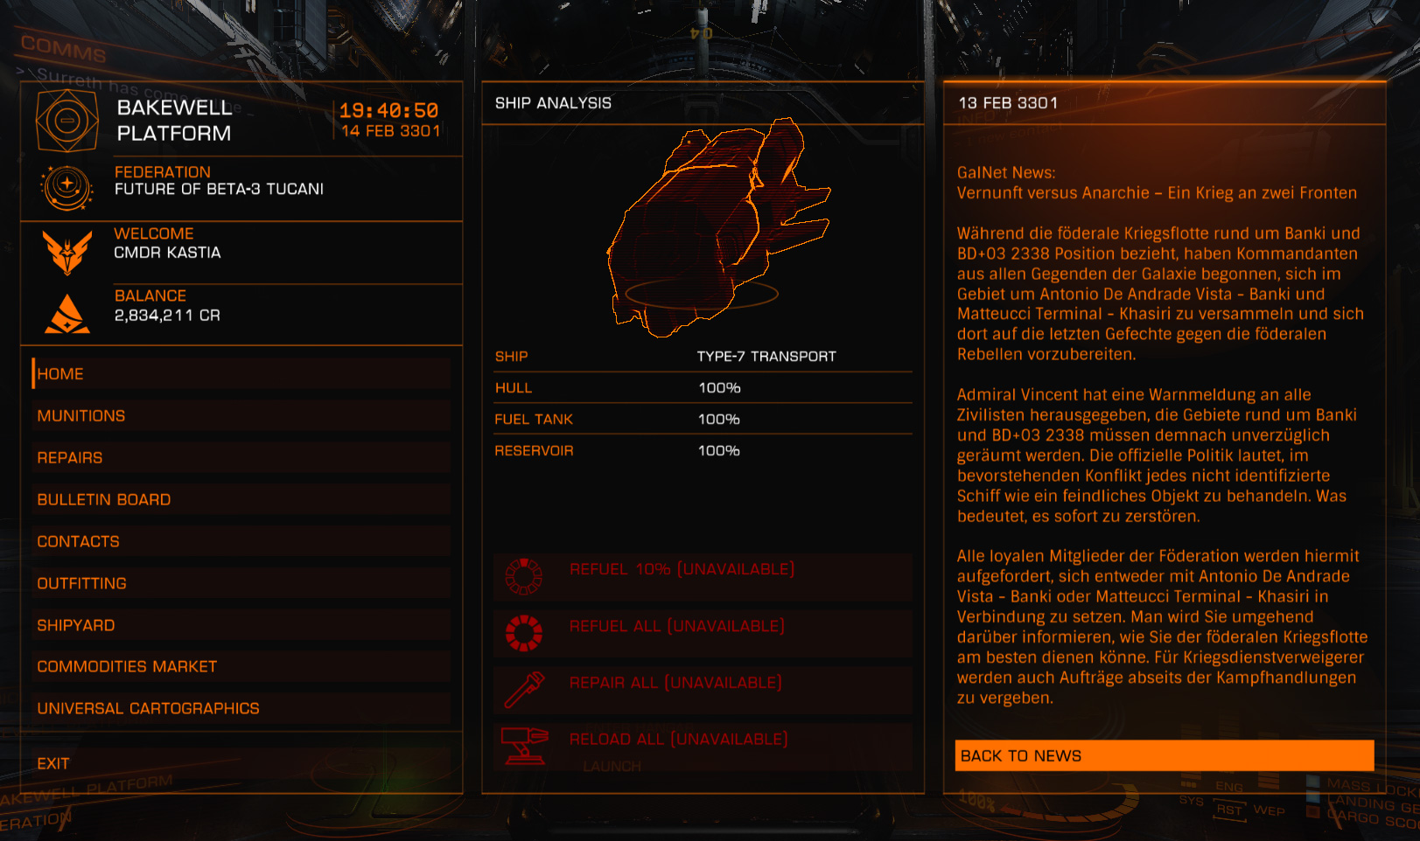Select Exit to leave station services
The image size is (1420, 841).
coord(241,763)
